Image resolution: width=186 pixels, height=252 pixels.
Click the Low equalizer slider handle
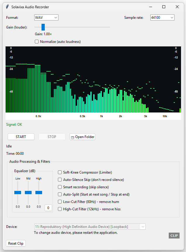(18, 192)
